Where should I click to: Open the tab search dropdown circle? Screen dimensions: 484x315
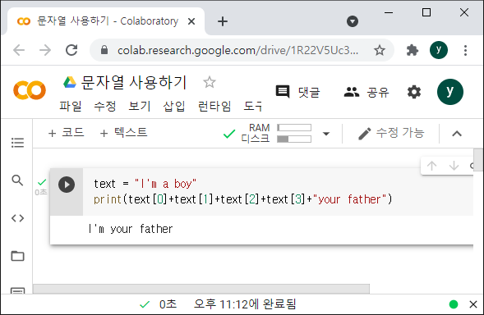pos(353,21)
